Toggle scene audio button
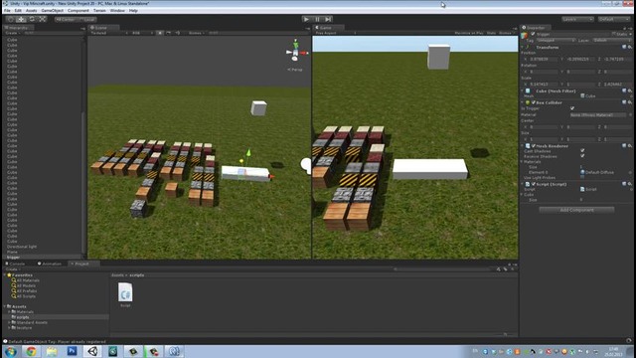This screenshot has width=636, height=358. point(177,33)
